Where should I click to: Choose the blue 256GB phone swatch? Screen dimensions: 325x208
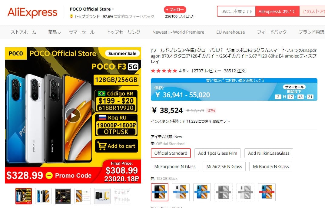[267, 192]
